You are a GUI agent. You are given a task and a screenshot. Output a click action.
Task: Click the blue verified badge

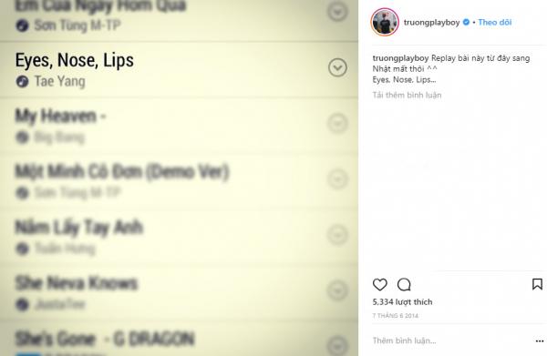click(x=466, y=22)
